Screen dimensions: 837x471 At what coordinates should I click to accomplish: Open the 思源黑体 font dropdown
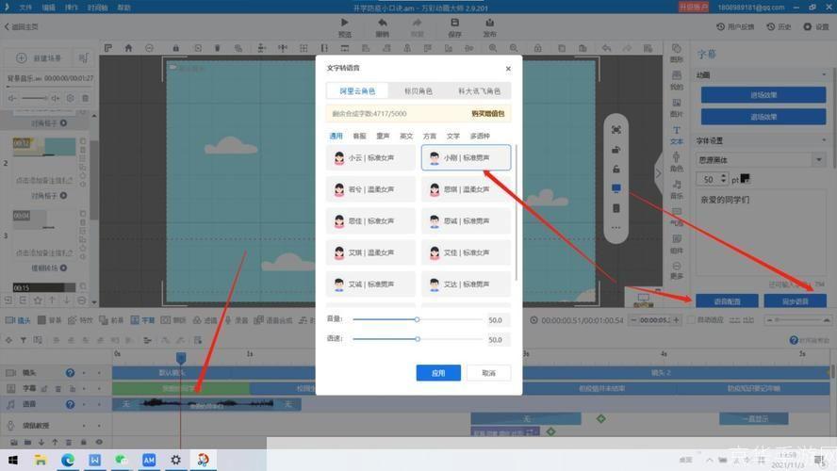coord(760,159)
